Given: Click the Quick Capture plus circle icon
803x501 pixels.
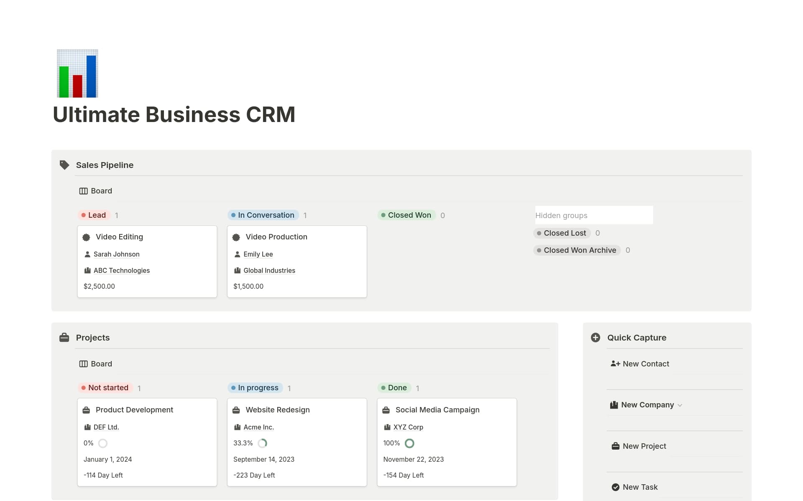Looking at the screenshot, I should [596, 338].
